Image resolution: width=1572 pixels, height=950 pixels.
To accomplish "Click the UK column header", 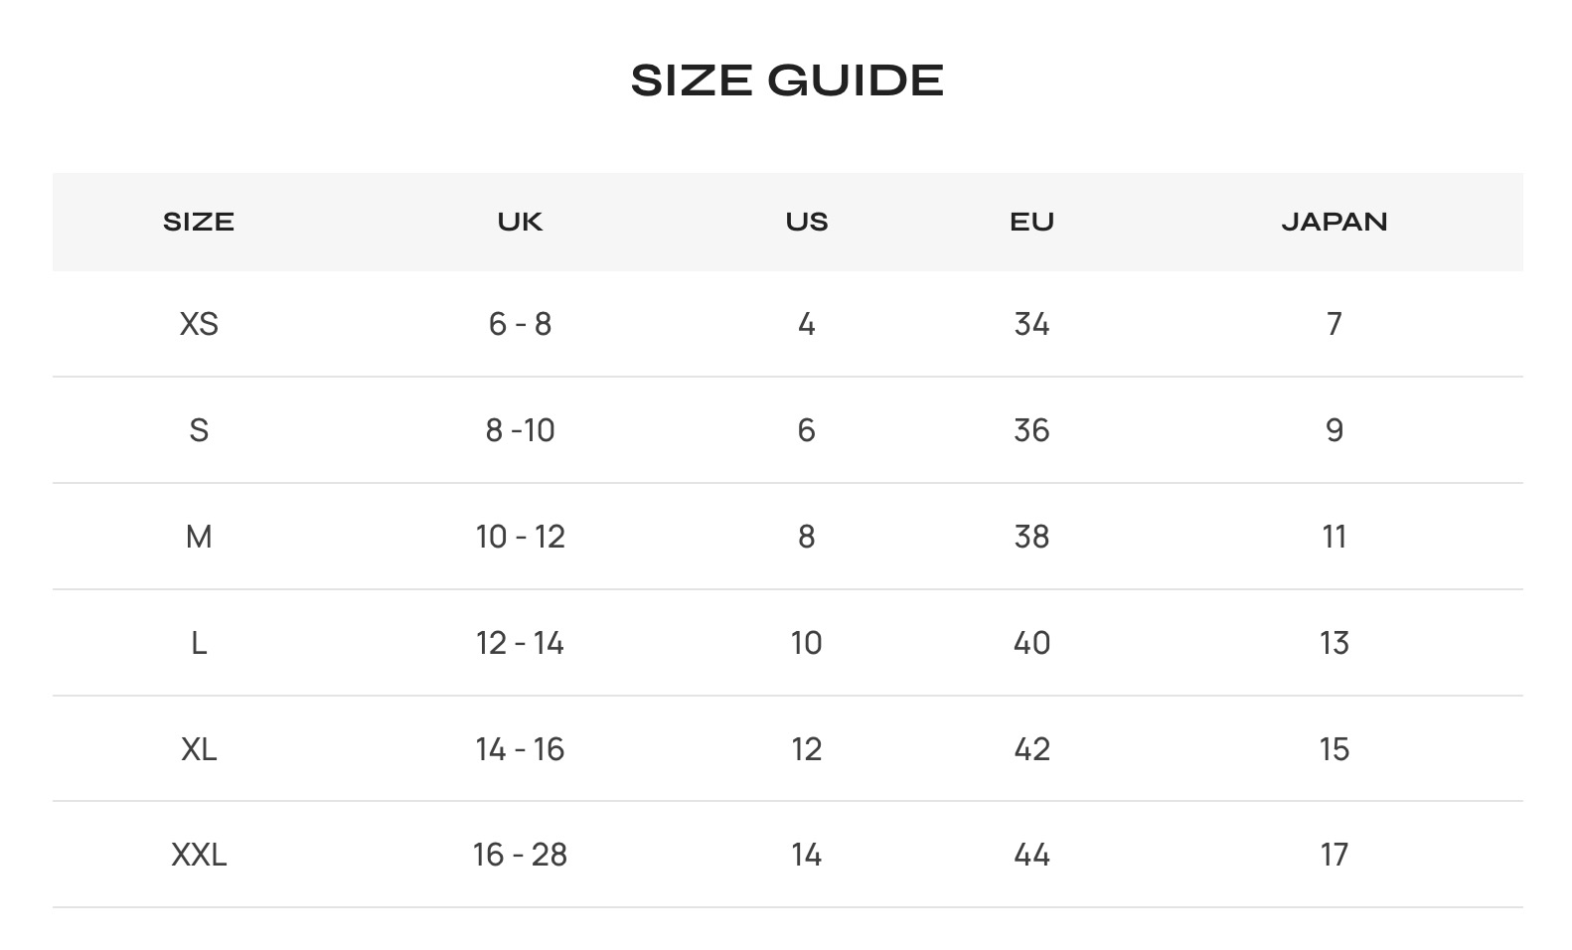I will coord(520,222).
